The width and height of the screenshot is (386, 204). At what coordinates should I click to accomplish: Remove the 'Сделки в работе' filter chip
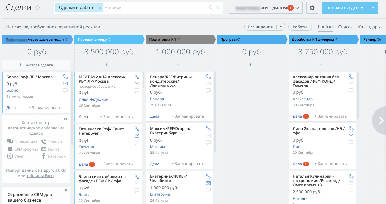[100, 8]
